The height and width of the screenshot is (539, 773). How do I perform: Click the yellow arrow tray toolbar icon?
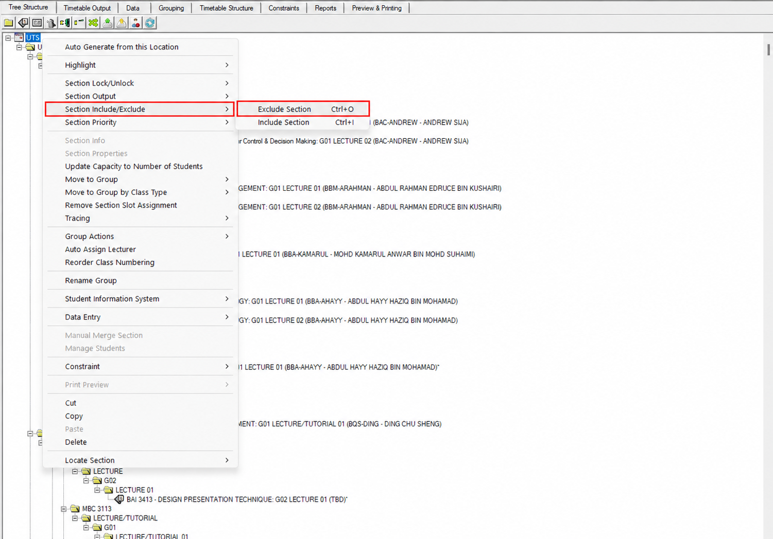(122, 23)
